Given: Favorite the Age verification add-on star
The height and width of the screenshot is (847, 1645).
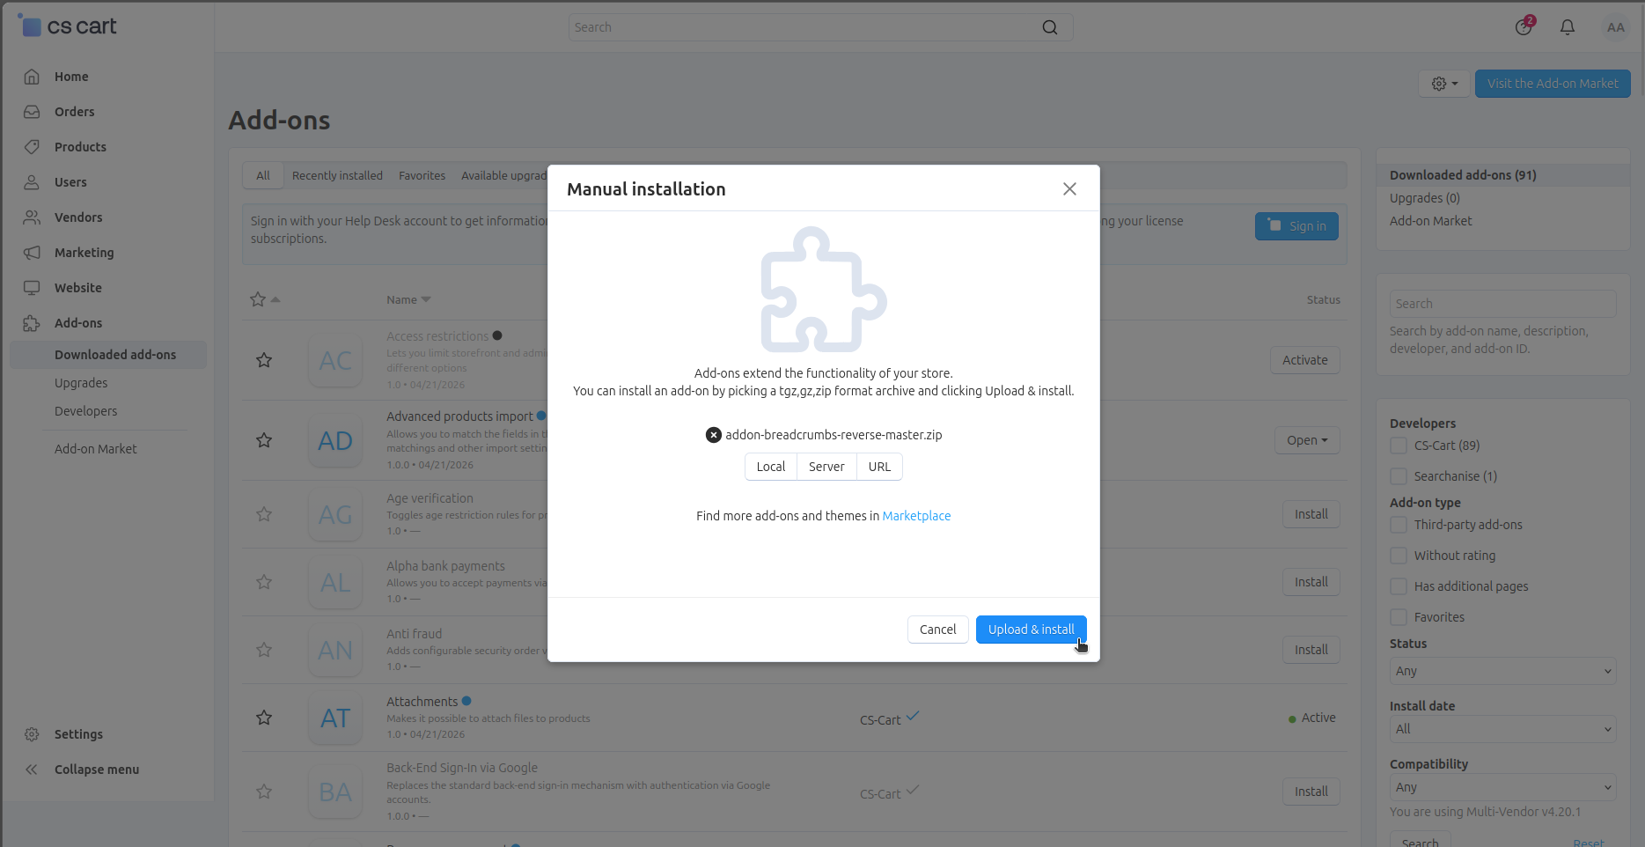Looking at the screenshot, I should click(x=264, y=514).
